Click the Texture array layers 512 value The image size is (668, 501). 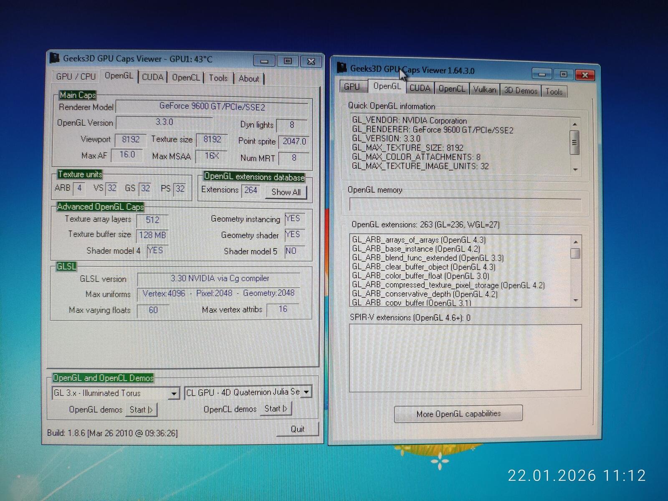152,220
